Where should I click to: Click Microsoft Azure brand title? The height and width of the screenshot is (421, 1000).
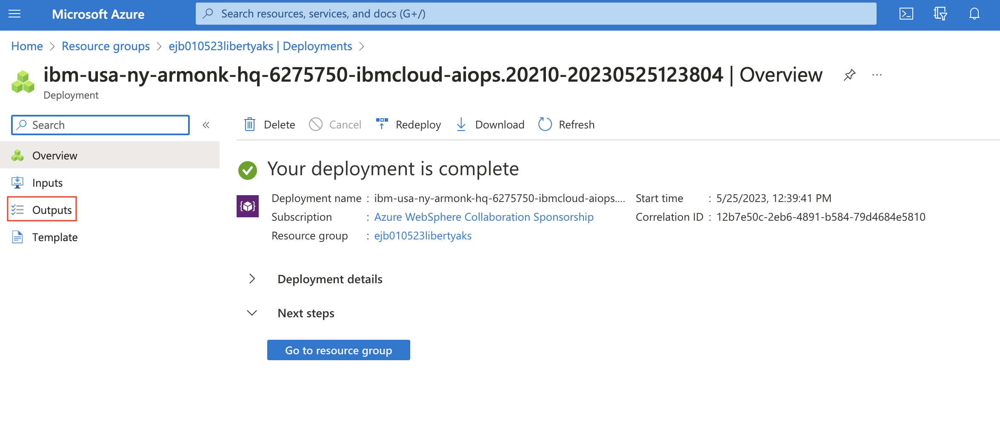pos(98,14)
